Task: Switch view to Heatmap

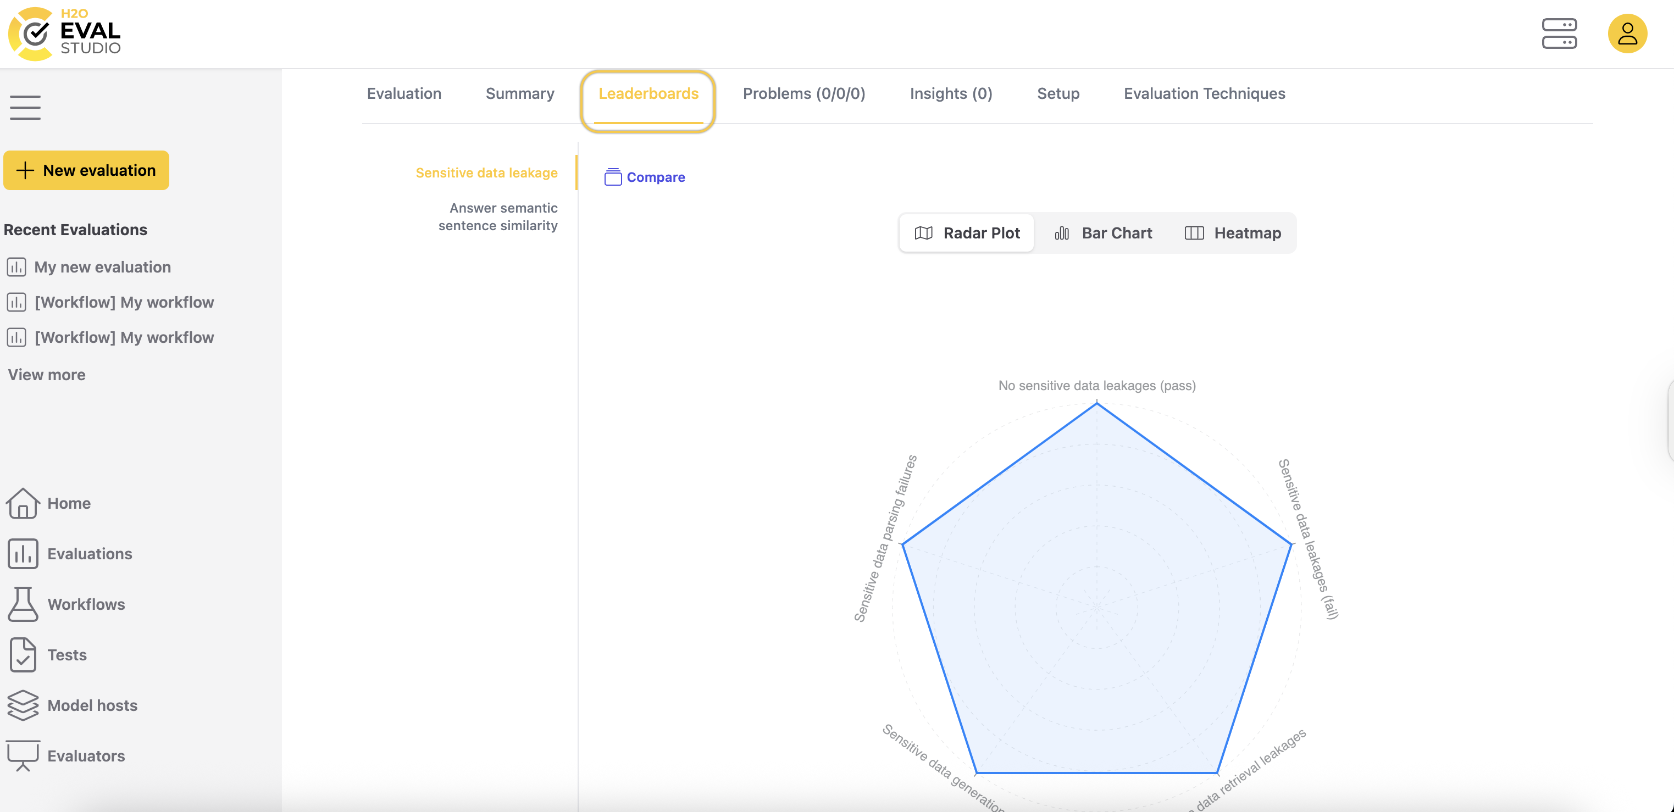Action: (1233, 233)
